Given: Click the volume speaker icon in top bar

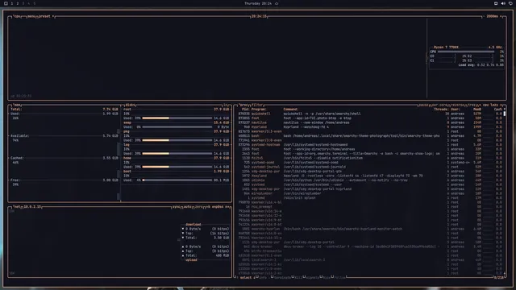Looking at the screenshot, I should tap(503, 3).
